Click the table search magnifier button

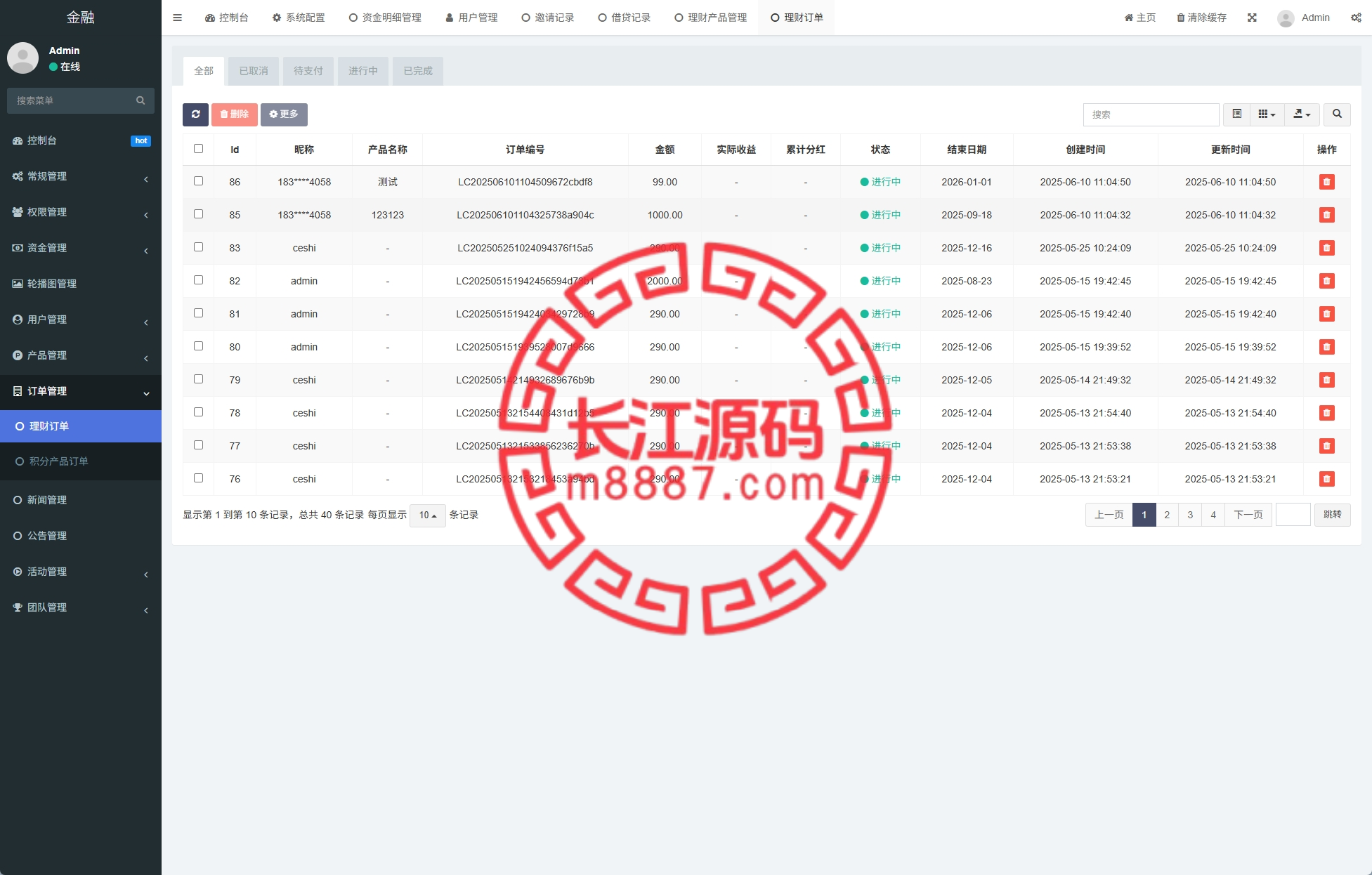pyautogui.click(x=1337, y=114)
